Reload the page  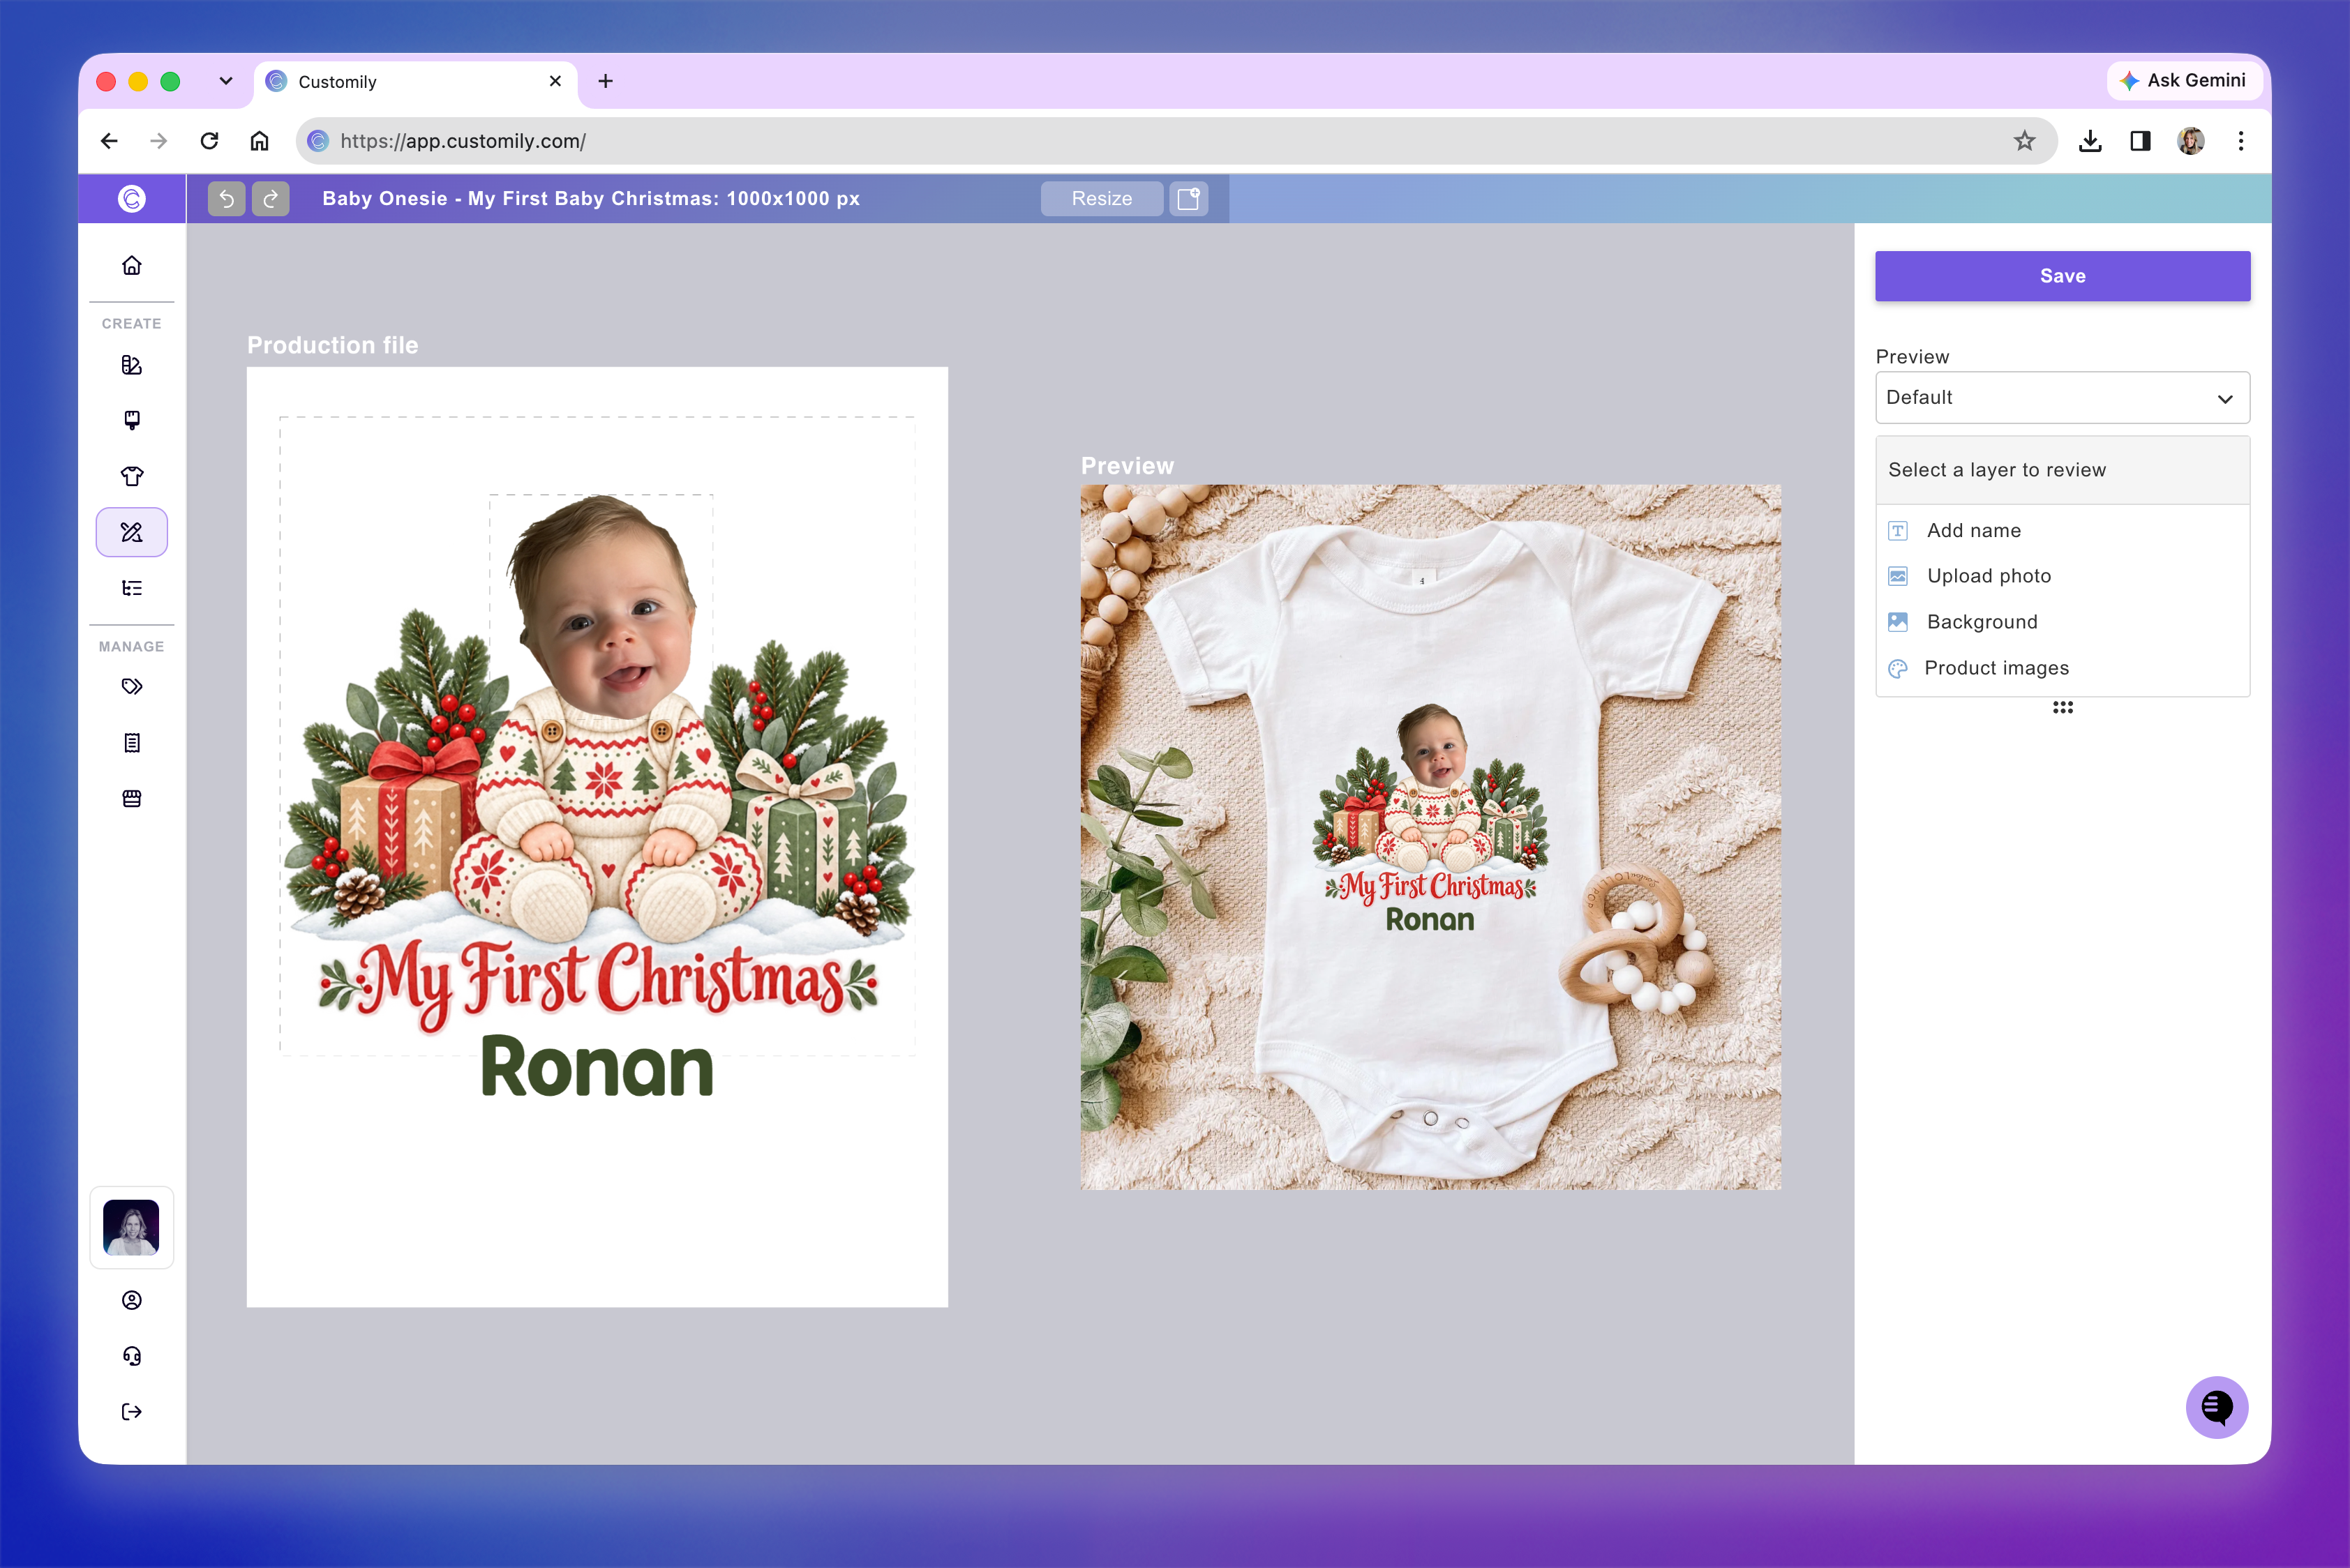(209, 141)
